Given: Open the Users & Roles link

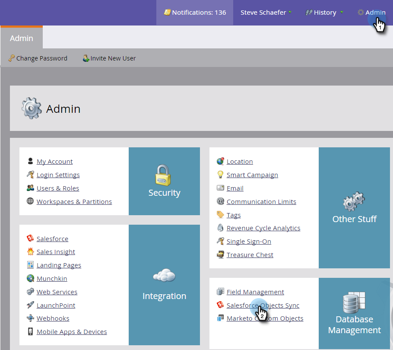Looking at the screenshot, I should pyautogui.click(x=58, y=188).
